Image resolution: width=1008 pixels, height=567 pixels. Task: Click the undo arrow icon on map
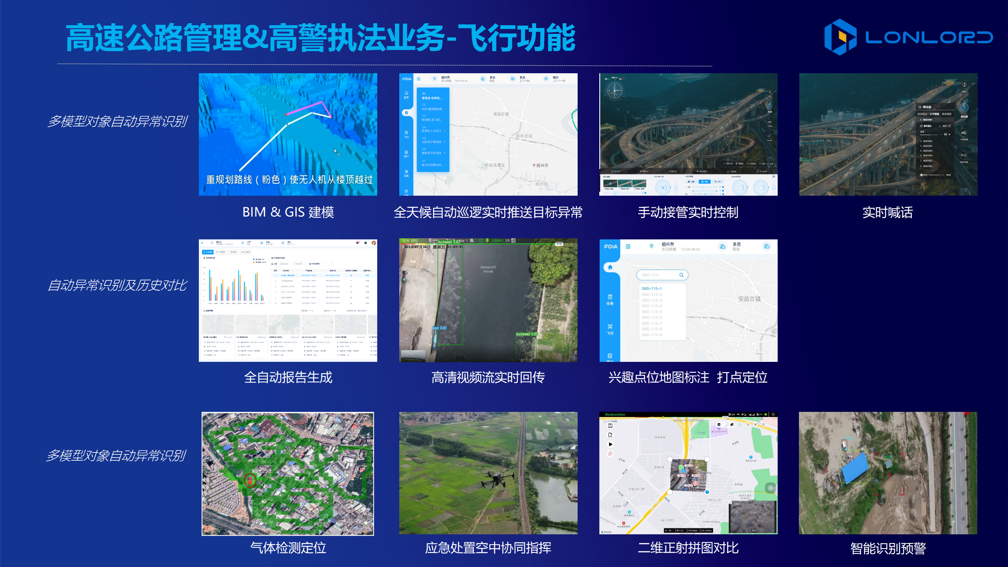coord(747,424)
